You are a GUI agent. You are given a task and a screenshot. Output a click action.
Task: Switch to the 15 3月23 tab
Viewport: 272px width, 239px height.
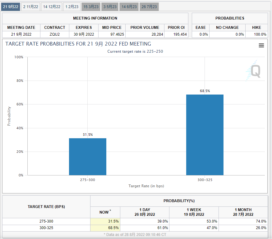click(91, 7)
